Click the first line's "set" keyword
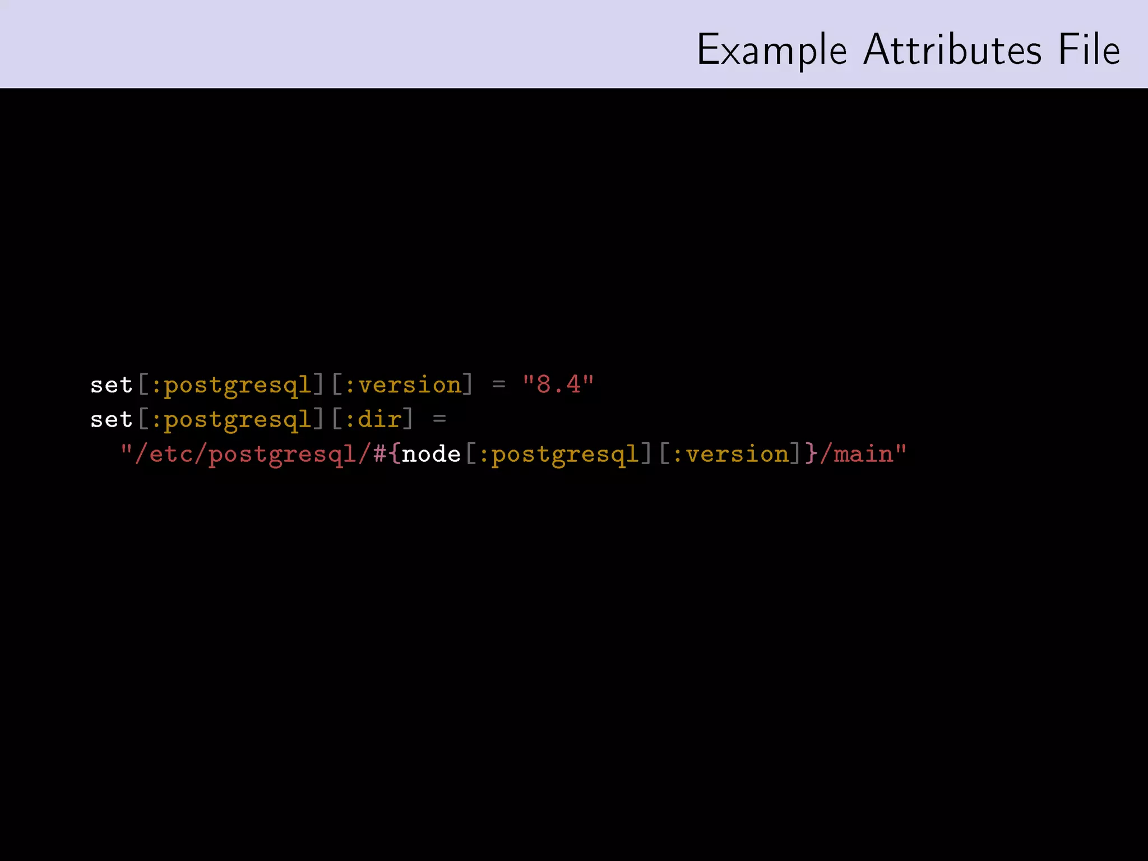 (111, 385)
